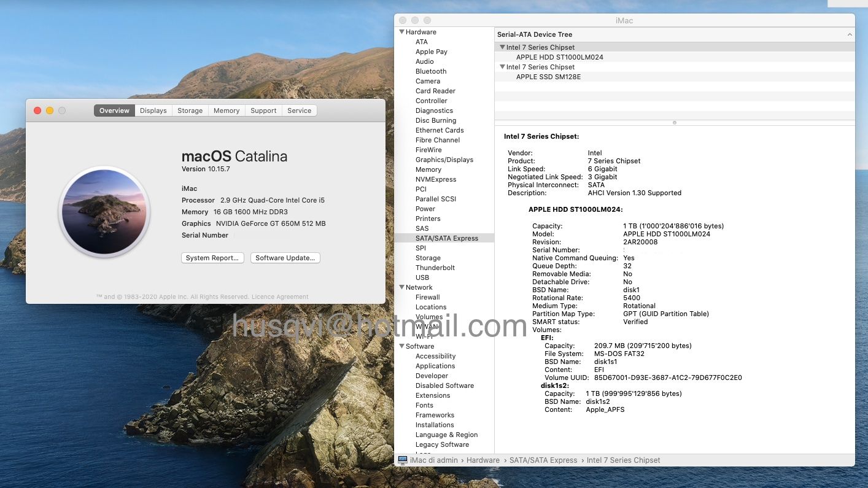
Task: Select Accessibility in the sidebar
Action: 436,356
